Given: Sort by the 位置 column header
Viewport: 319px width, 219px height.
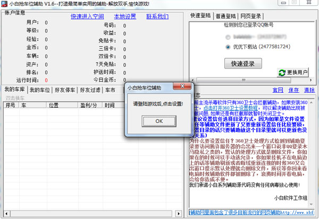Looking at the screenshot, I should point(62,105).
